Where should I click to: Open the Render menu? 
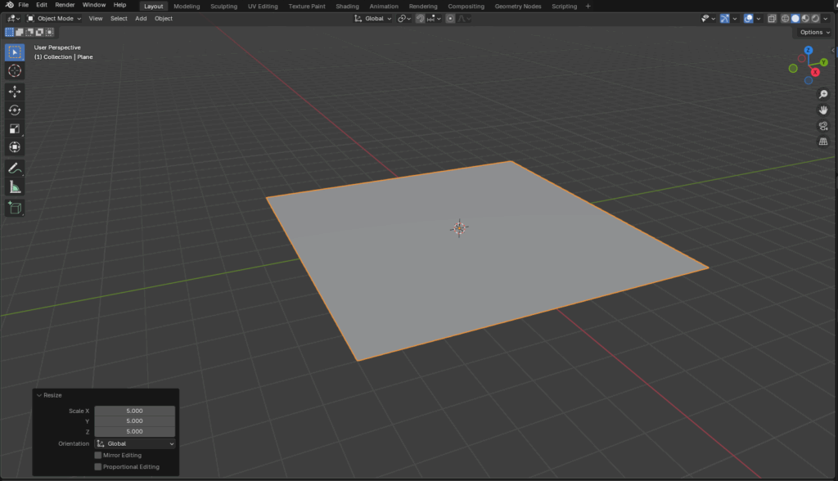click(x=65, y=5)
